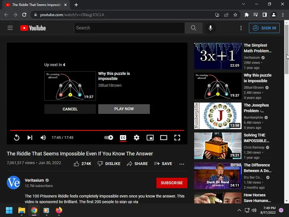Open sidebar Why this puzzle is impossible title
The width and height of the screenshot is (289, 217).
coord(257,78)
